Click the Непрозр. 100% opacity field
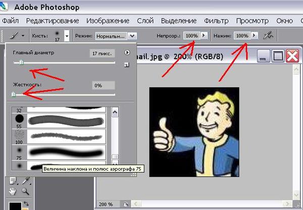This screenshot has width=303, height=210. [192, 35]
